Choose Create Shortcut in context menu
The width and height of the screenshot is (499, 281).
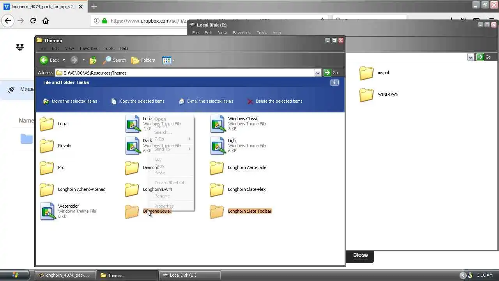171,183
